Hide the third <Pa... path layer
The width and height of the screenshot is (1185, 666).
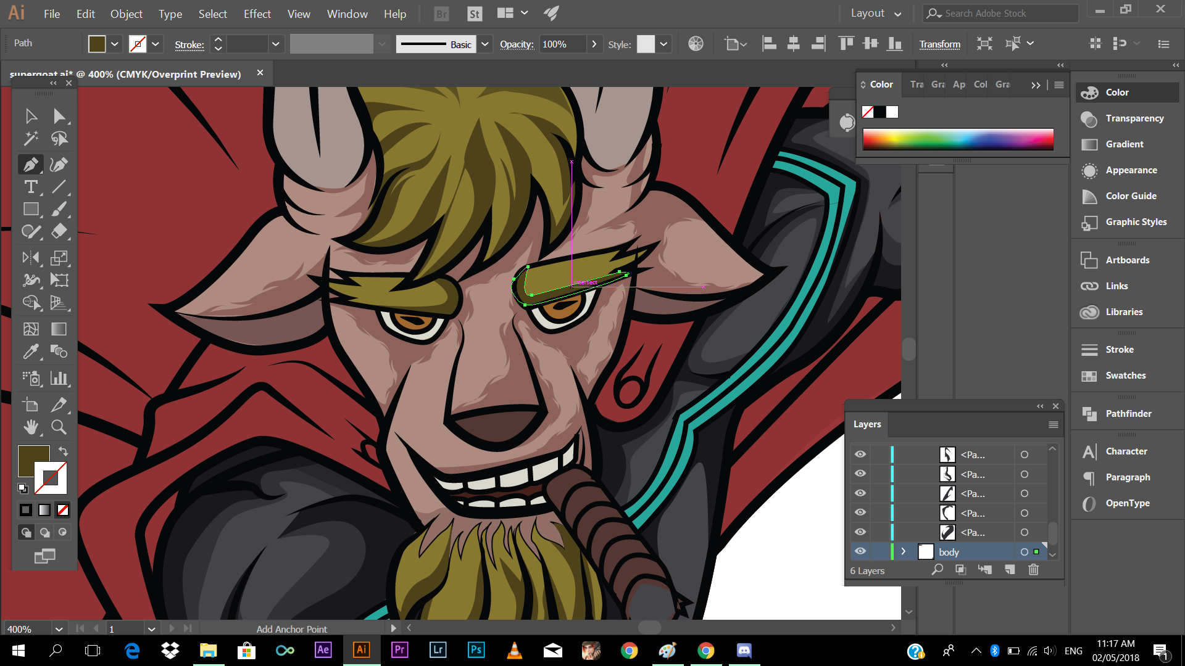[860, 493]
